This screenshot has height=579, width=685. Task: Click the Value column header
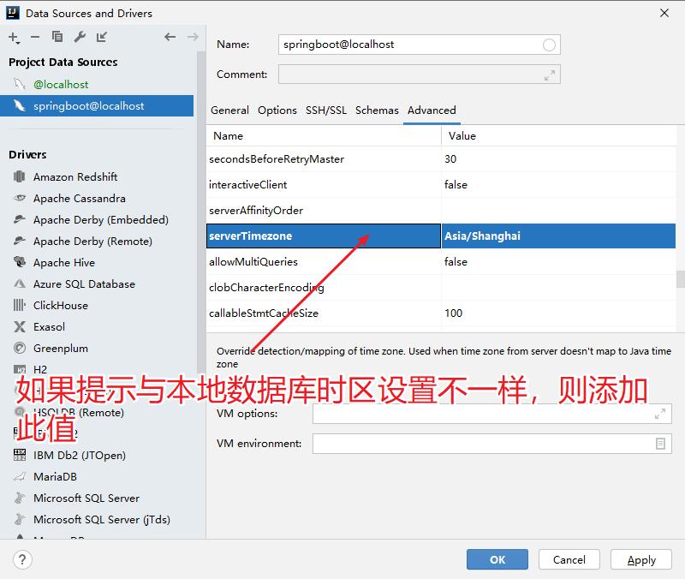pos(559,136)
